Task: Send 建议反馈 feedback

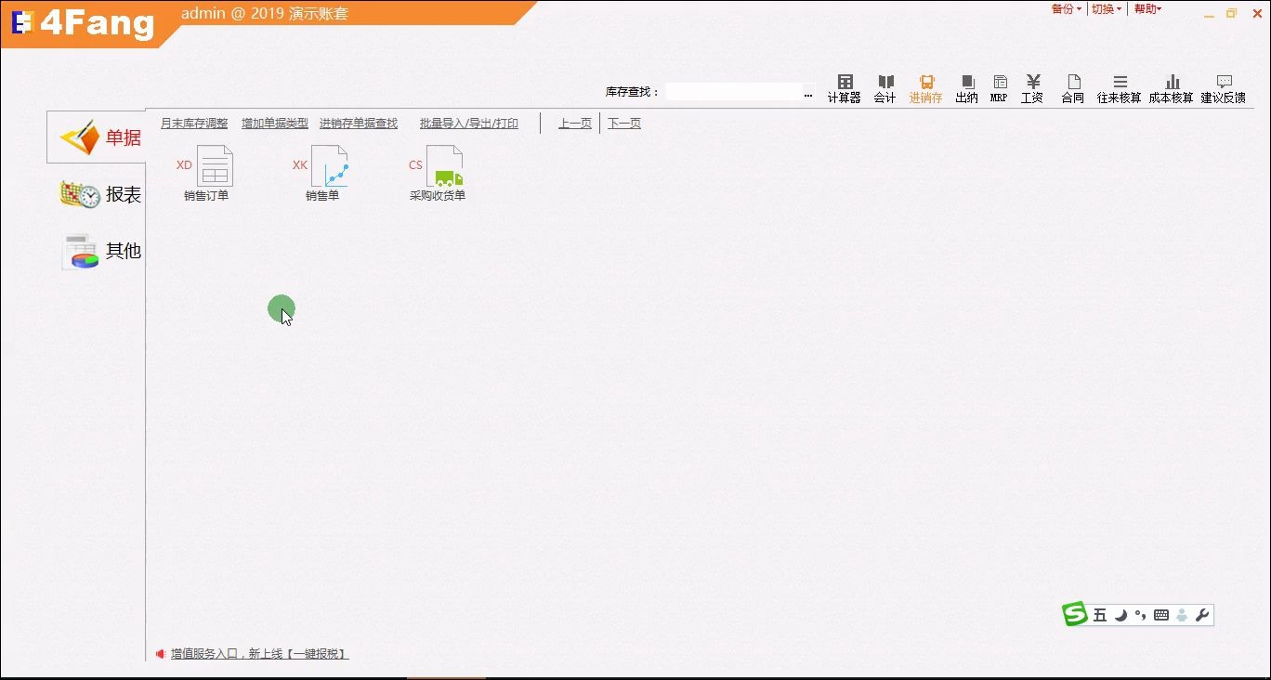Action: [x=1224, y=86]
